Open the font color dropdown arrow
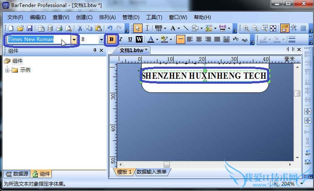314x191 pixels. coord(157,39)
